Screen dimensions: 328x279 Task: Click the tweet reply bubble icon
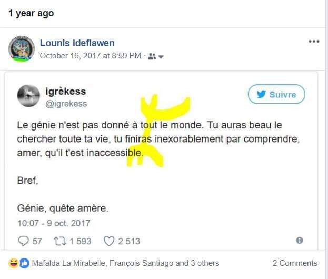[x=24, y=241]
